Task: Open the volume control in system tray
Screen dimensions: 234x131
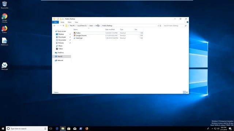Action: pos(218,128)
